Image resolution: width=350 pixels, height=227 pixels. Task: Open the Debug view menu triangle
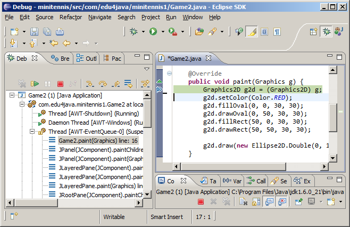pos(147,69)
